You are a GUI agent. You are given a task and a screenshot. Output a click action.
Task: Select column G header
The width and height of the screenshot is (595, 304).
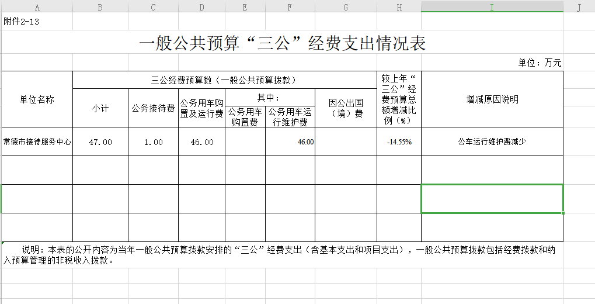pyautogui.click(x=346, y=7)
